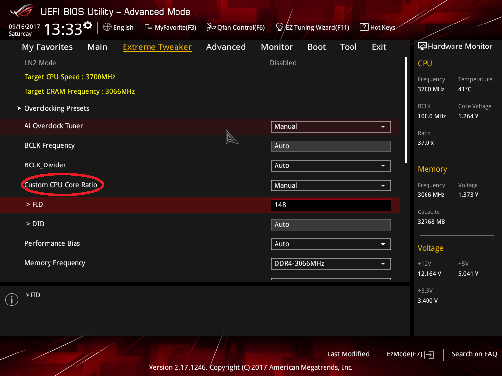Select the BCLK_Divider label
Screen dimensions: 502x376
click(45, 165)
